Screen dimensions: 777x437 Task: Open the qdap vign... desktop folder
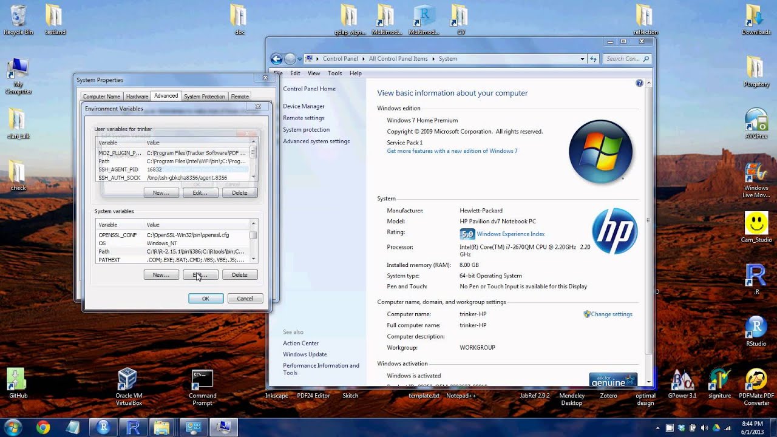click(349, 19)
